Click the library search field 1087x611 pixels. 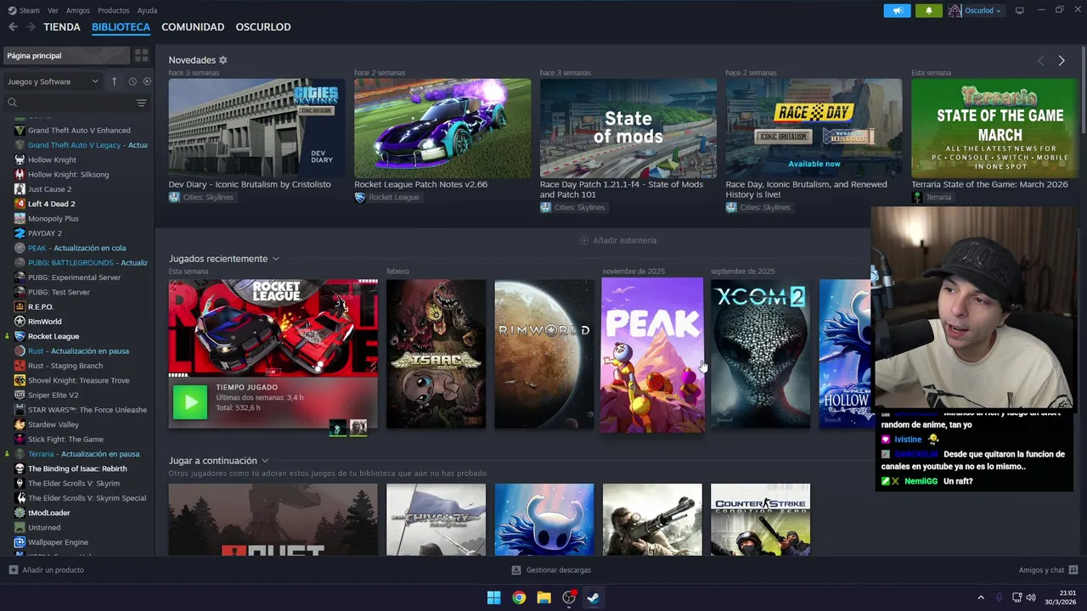(70, 103)
